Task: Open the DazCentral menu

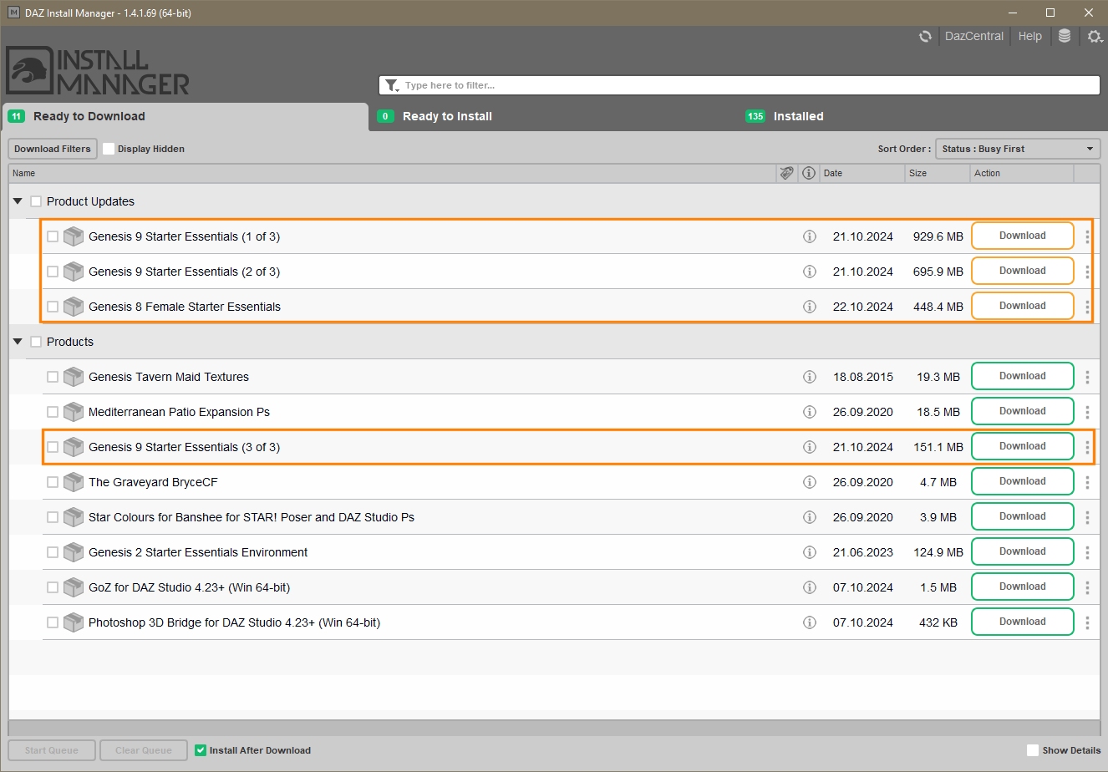Action: (x=974, y=36)
